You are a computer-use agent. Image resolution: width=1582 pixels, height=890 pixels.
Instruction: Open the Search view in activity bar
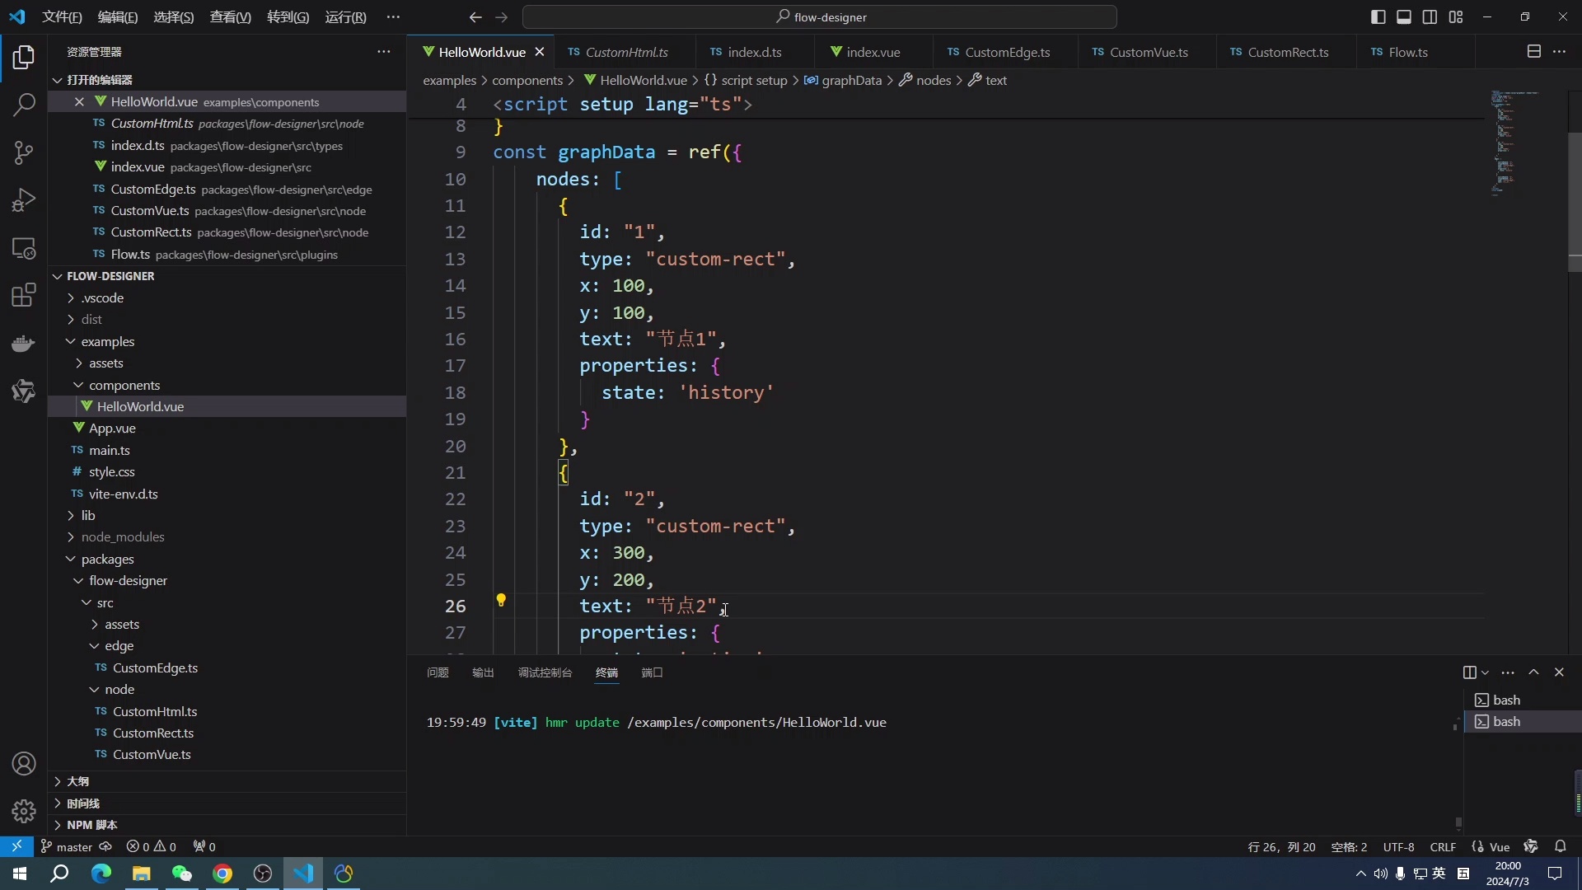[x=24, y=105]
